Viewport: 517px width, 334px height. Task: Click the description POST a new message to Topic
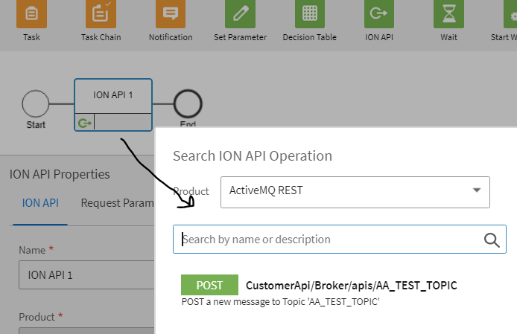(280, 302)
